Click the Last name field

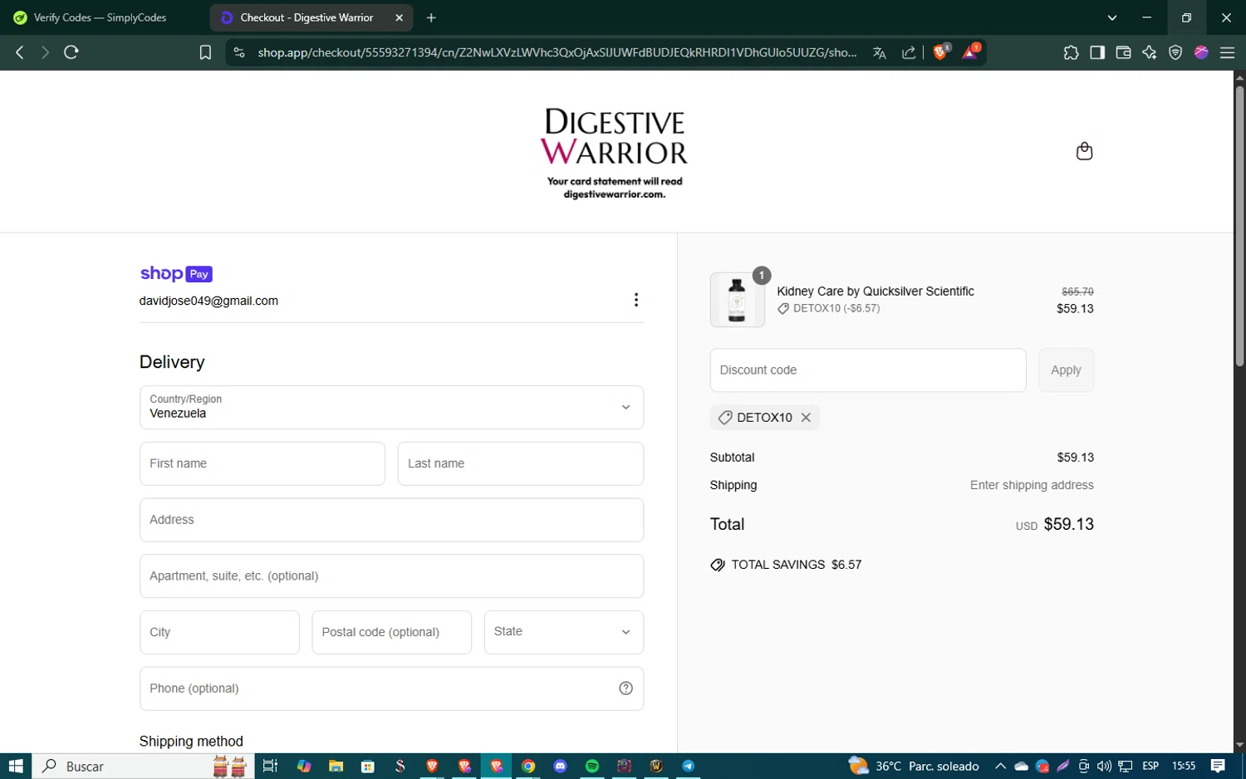(x=521, y=463)
